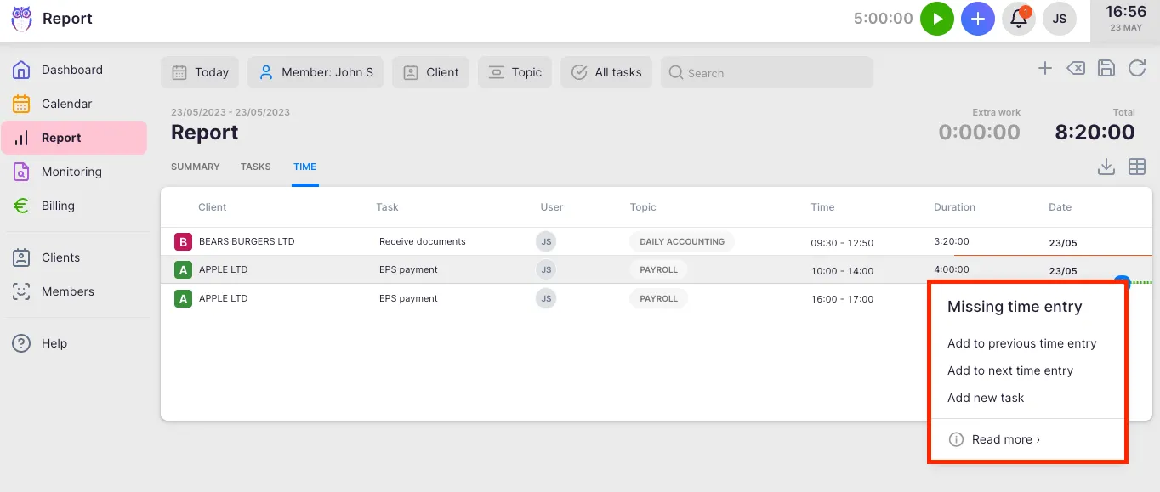Viewport: 1160px width, 492px height.
Task: Click the Search input field
Action: [765, 72]
